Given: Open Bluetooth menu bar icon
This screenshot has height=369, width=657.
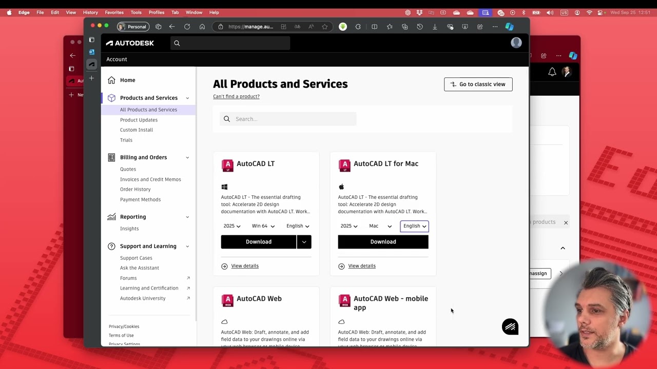Looking at the screenshot, I should [524, 12].
